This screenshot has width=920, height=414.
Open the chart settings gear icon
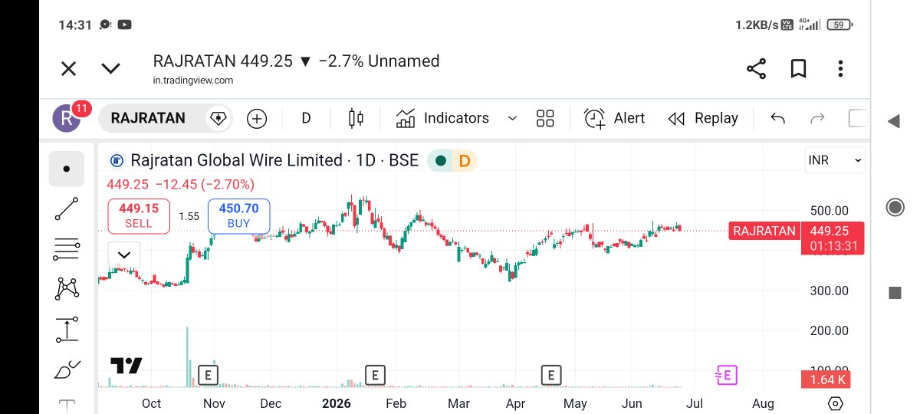(835, 403)
